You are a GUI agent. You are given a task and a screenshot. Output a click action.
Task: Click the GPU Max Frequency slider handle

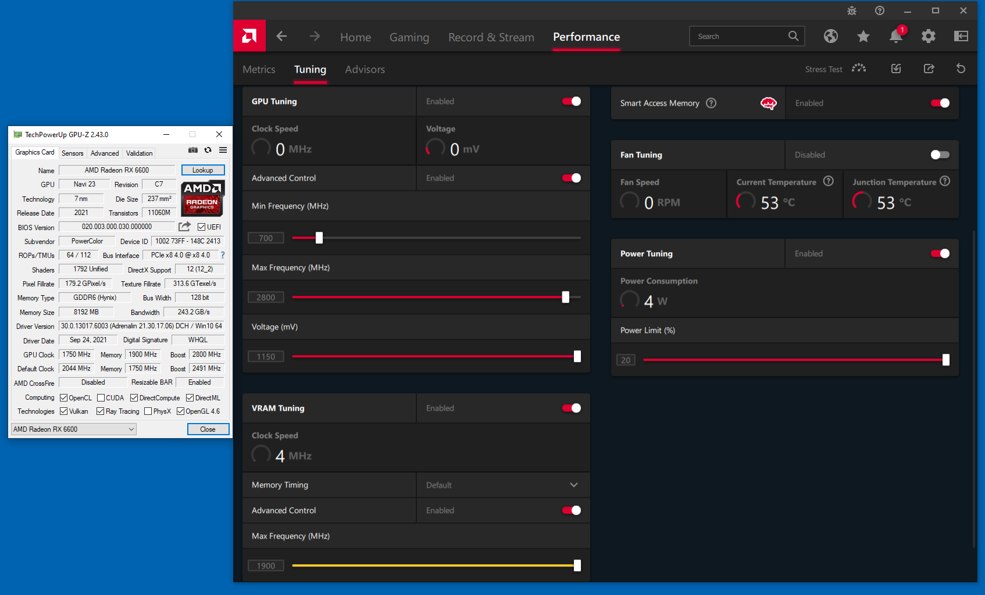pyautogui.click(x=566, y=297)
